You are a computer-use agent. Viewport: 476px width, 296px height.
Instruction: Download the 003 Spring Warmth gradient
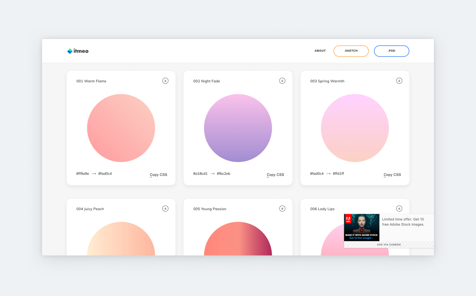pyautogui.click(x=399, y=81)
